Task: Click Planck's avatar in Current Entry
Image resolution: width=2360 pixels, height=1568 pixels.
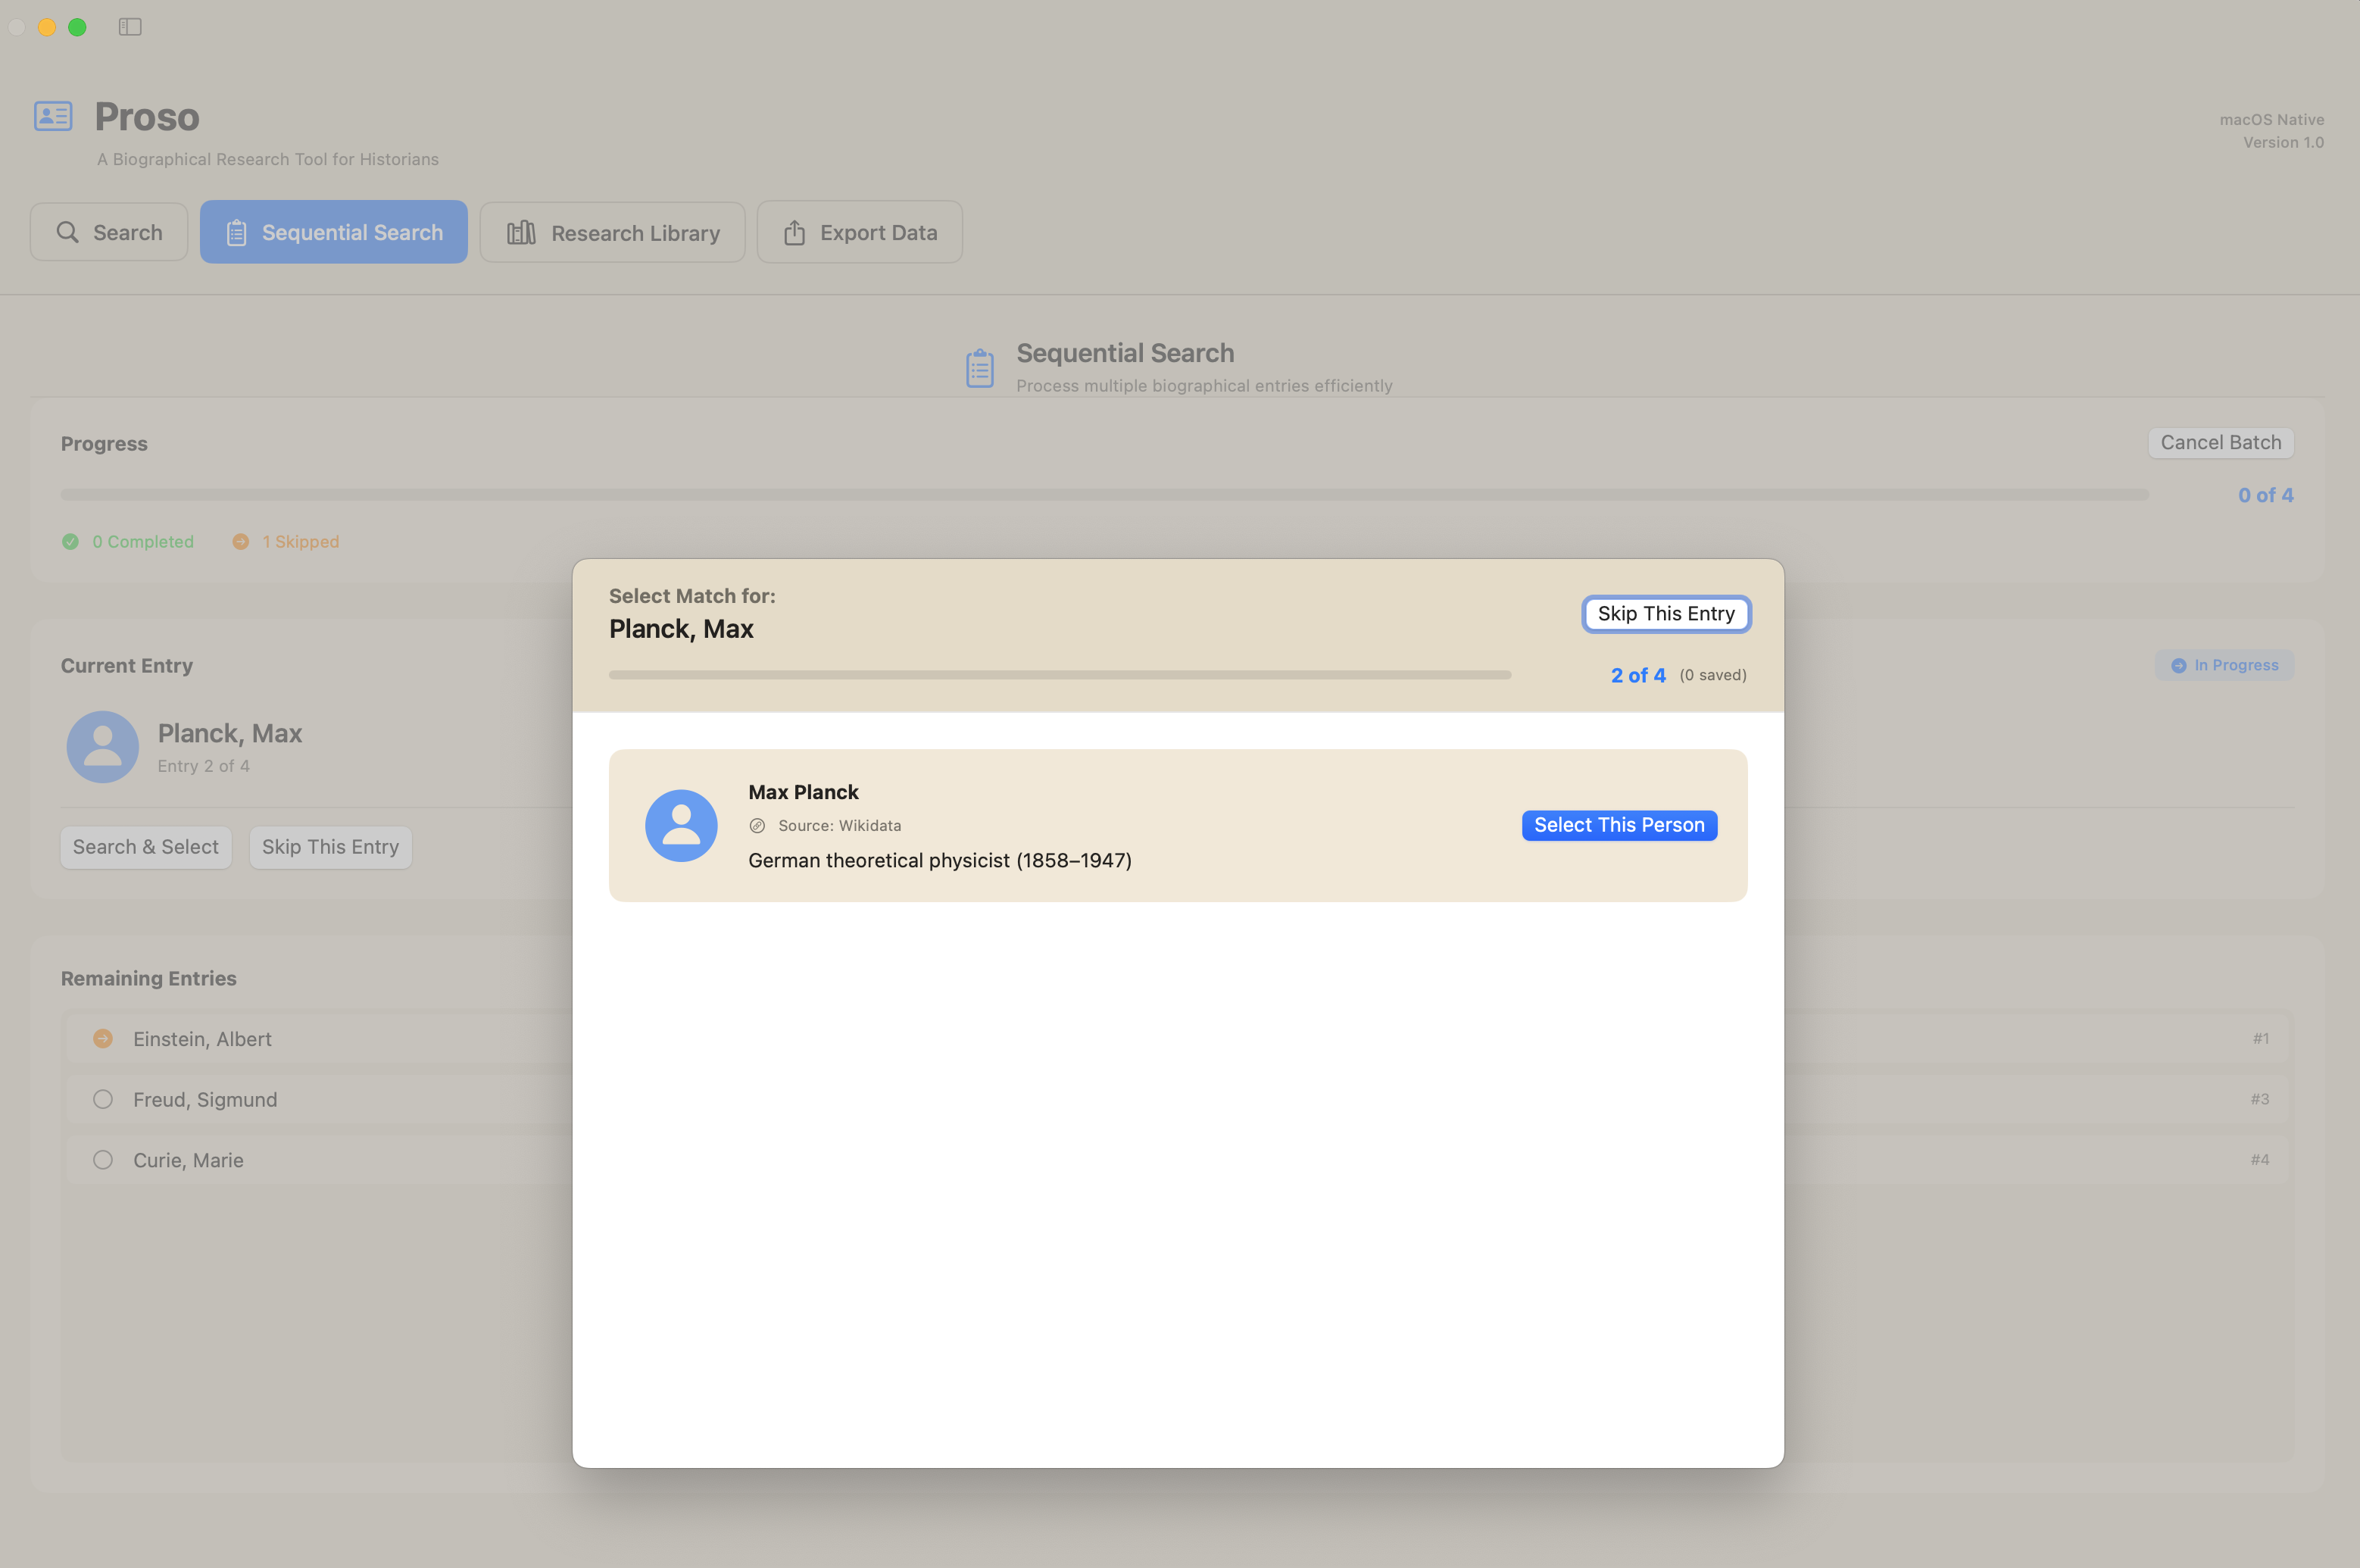Action: coord(102,746)
